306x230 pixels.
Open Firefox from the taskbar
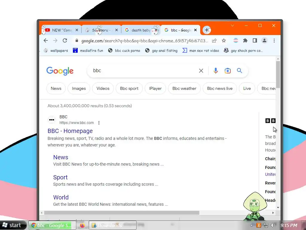(82, 225)
